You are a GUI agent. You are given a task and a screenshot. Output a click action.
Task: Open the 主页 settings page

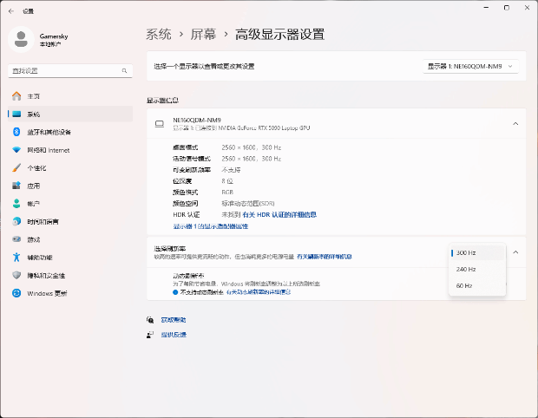pyautogui.click(x=70, y=96)
